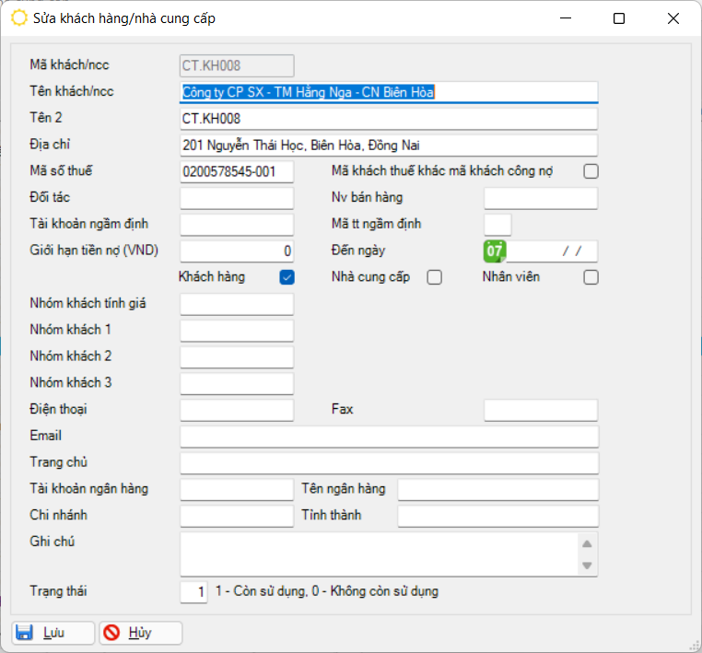Select the Nv bán hàng field
This screenshot has height=653, width=702.
pyautogui.click(x=541, y=198)
